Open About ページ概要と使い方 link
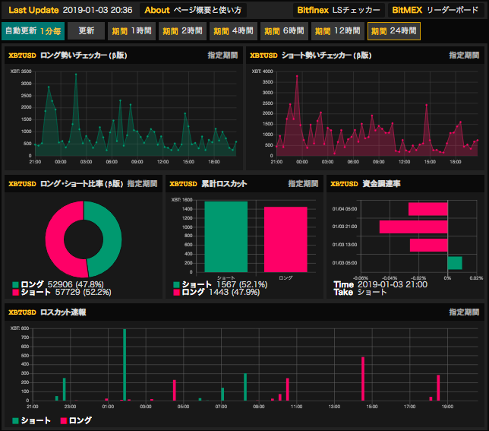The height and width of the screenshot is (431, 489). click(x=193, y=11)
